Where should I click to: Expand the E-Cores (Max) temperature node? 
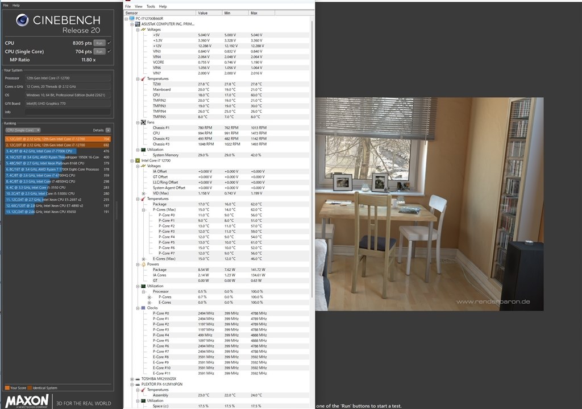click(143, 259)
